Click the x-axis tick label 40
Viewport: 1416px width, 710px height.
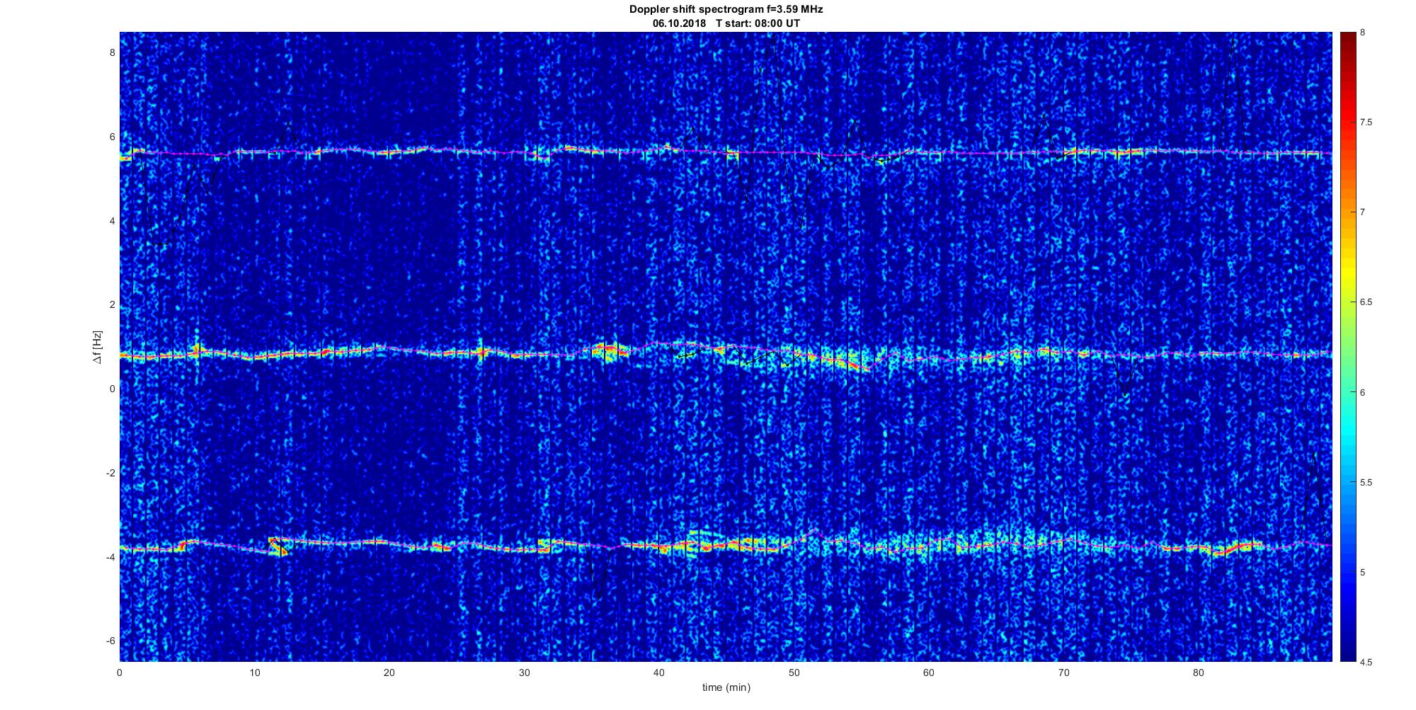point(659,672)
